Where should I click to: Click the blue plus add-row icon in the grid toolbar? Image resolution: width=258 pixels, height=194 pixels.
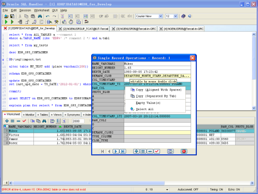click(7, 121)
